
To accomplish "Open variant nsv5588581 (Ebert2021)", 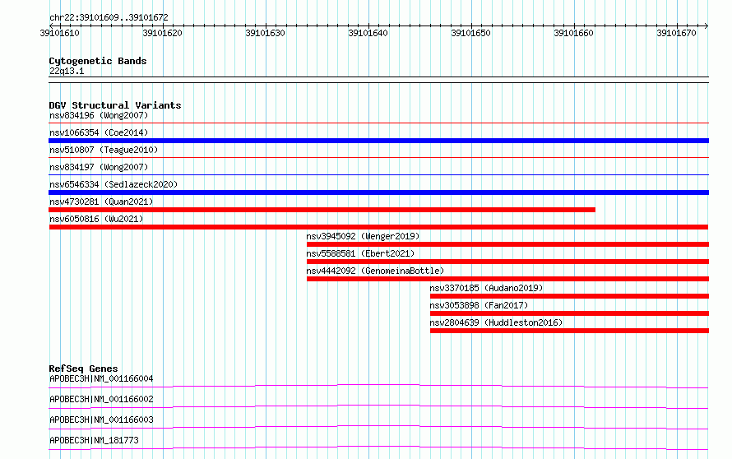I will point(360,253).
